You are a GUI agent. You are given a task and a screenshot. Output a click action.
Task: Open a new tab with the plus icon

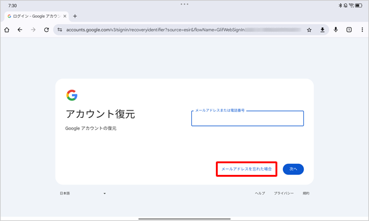pos(75,16)
